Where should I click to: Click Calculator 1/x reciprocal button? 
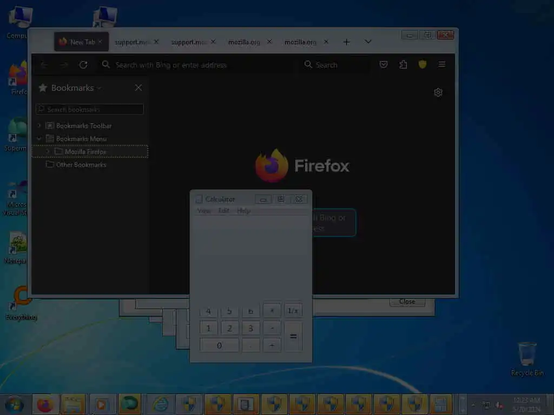pyautogui.click(x=293, y=311)
